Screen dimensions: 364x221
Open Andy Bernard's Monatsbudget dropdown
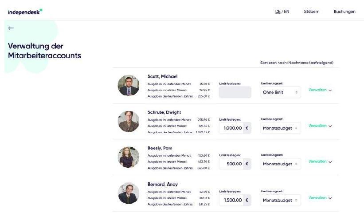(x=281, y=200)
